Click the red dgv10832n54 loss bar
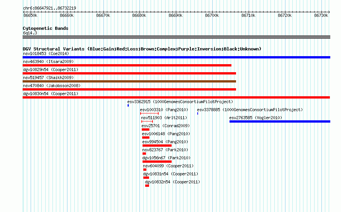The image size is (341, 212). coord(147,186)
